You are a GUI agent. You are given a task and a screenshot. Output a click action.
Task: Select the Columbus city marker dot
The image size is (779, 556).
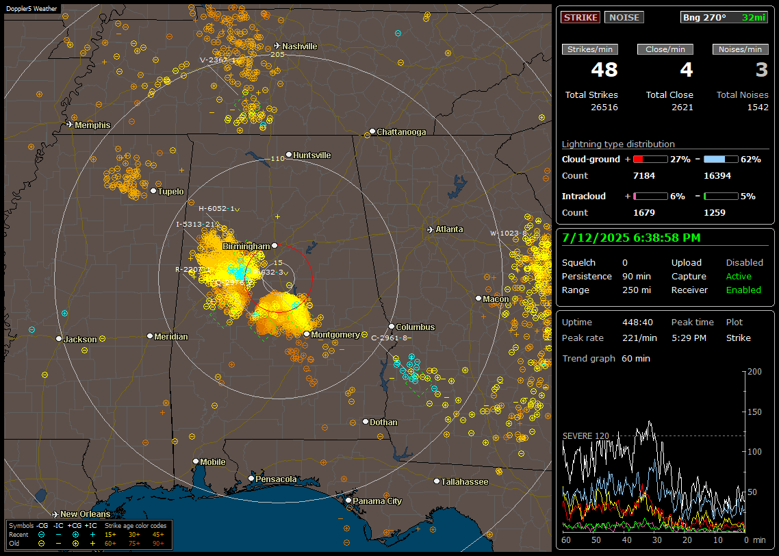(x=392, y=327)
